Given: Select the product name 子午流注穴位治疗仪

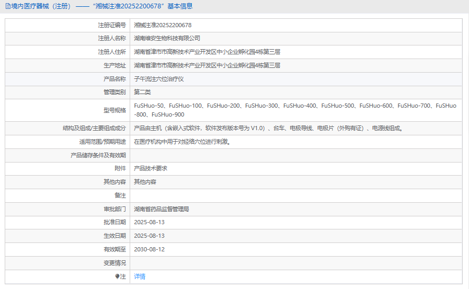Looking at the screenshot, I should pyautogui.click(x=159, y=79).
